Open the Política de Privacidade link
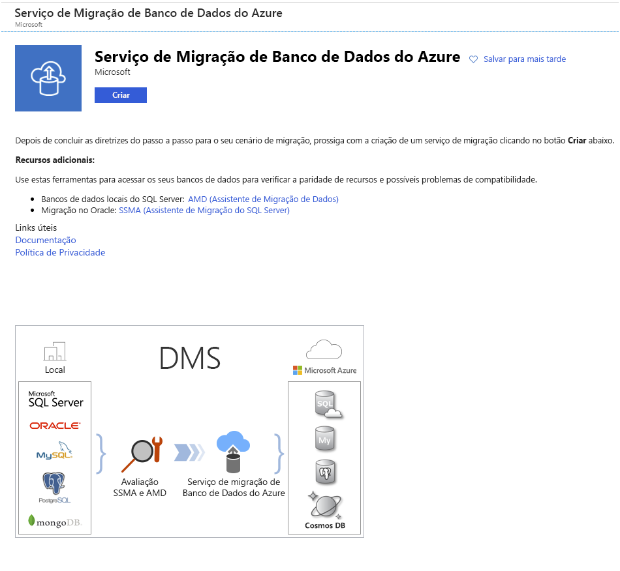The image size is (620, 571). [60, 252]
